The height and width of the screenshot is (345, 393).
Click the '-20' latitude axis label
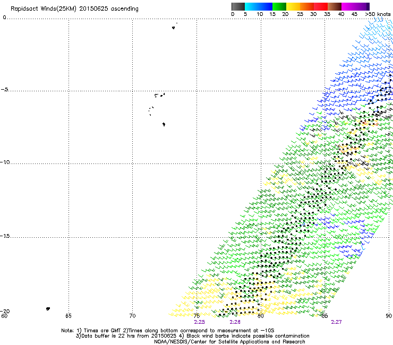(x=5, y=311)
